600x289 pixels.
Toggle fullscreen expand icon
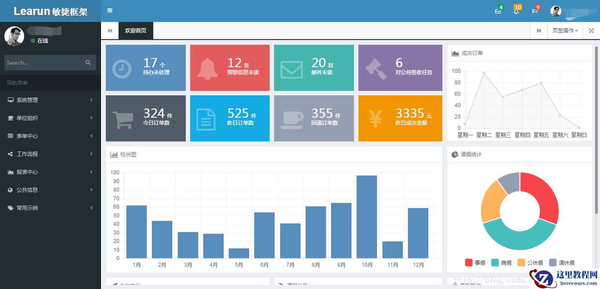[591, 30]
